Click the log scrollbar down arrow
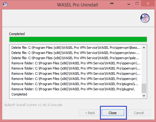This screenshot has height=122, width=156. pos(144,96)
